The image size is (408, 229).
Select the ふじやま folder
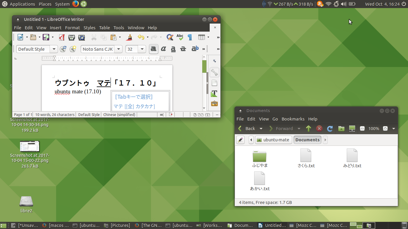[x=260, y=159]
